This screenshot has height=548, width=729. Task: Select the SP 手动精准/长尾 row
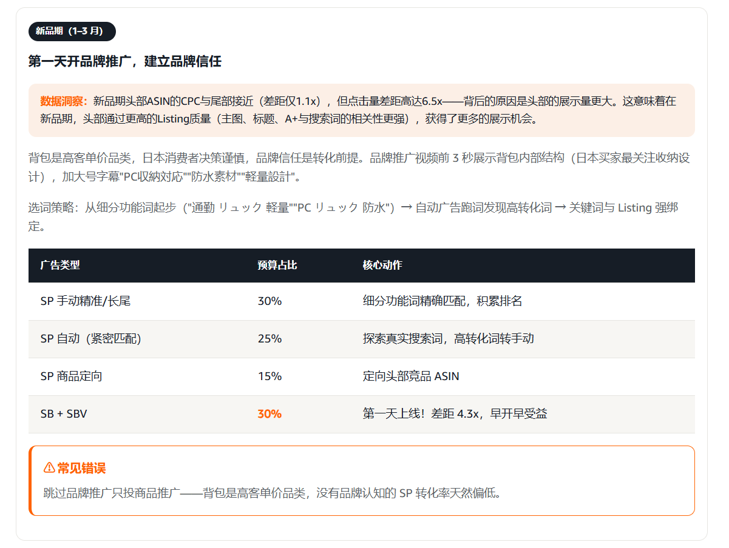(362, 301)
